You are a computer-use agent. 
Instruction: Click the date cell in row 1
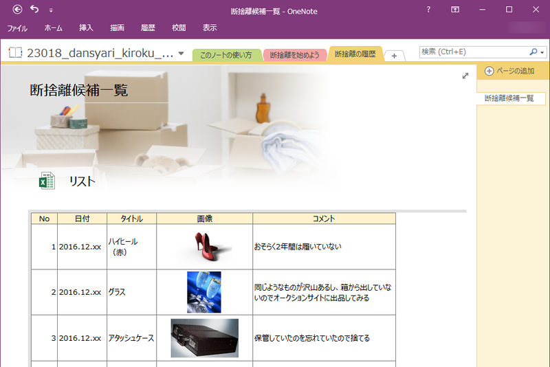[82, 247]
